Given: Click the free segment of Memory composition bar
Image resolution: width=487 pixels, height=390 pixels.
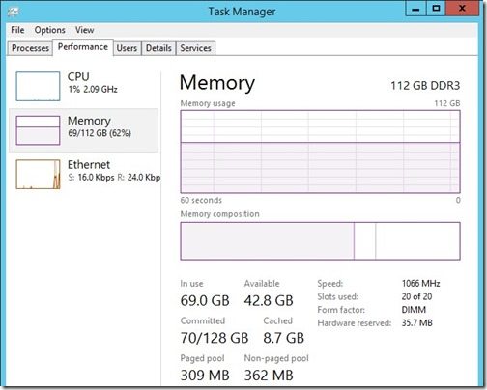Looking at the screenshot, I should pyautogui.click(x=417, y=240).
